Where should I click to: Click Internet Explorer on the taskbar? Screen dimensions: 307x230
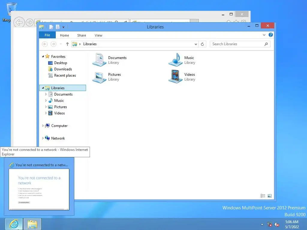pyautogui.click(x=14, y=224)
